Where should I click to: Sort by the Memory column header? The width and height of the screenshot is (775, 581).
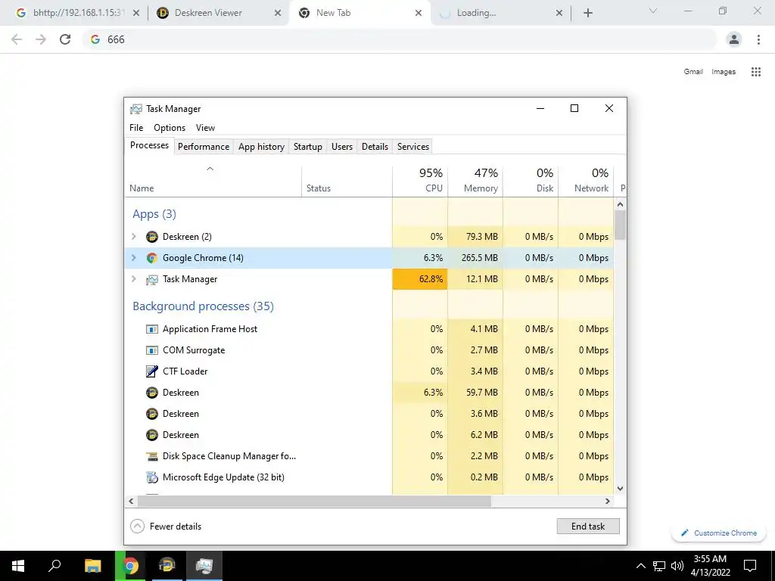coord(475,182)
